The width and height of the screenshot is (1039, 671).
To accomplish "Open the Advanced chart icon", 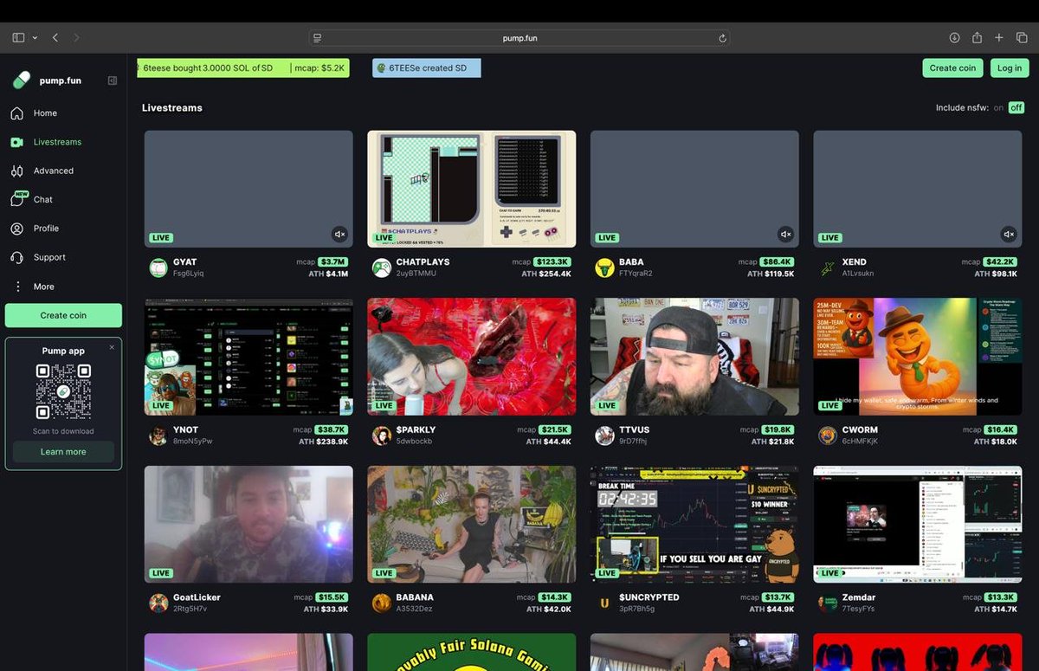I will pyautogui.click(x=17, y=171).
